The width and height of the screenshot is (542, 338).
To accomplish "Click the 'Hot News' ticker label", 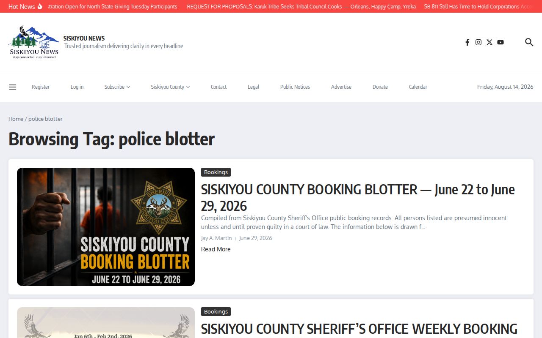I will click(x=22, y=6).
